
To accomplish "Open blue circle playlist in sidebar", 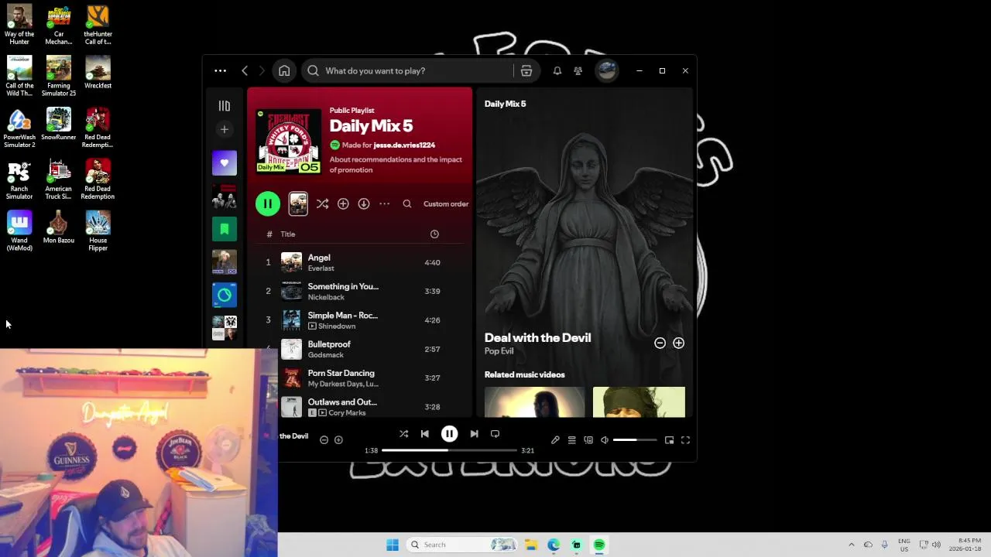I will coord(225,295).
